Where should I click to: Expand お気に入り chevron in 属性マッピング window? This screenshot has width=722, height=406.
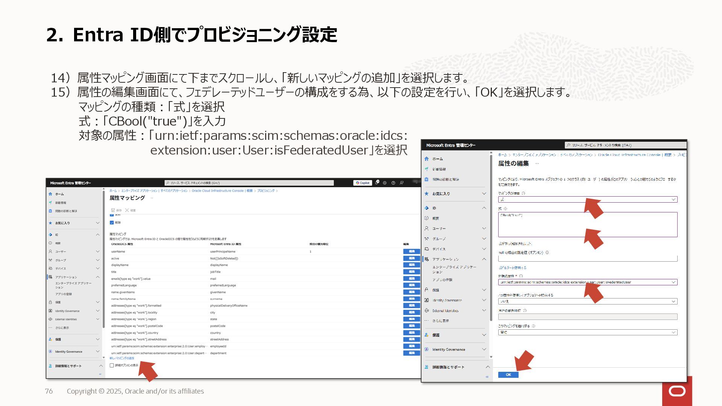pos(98,223)
